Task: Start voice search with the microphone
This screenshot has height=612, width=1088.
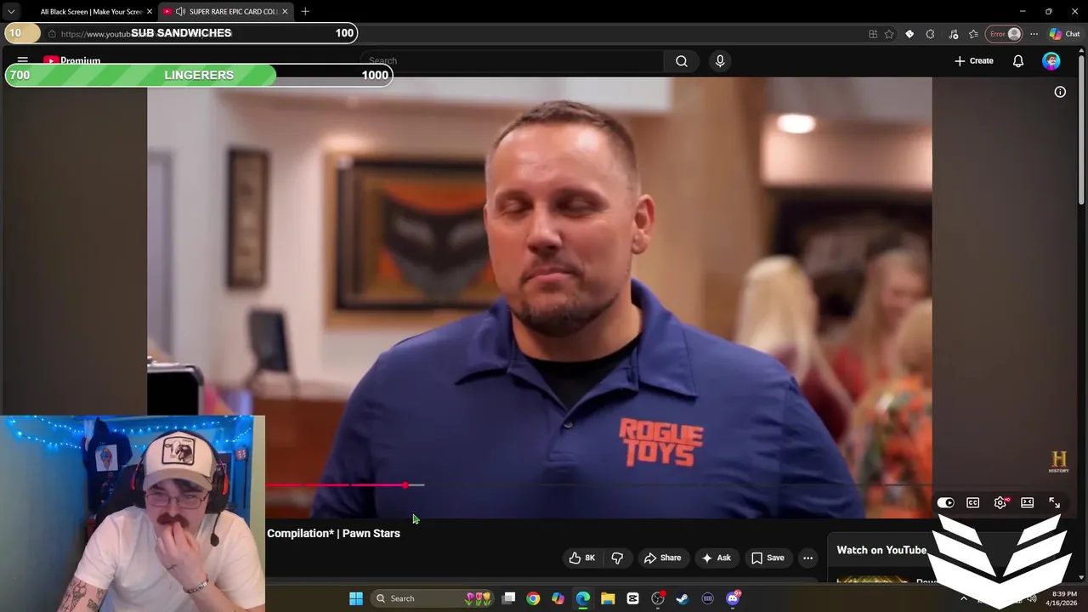Action: 720,61
